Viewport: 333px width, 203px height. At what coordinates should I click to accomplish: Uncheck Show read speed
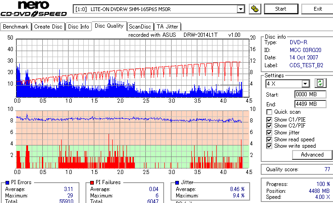[269, 139]
